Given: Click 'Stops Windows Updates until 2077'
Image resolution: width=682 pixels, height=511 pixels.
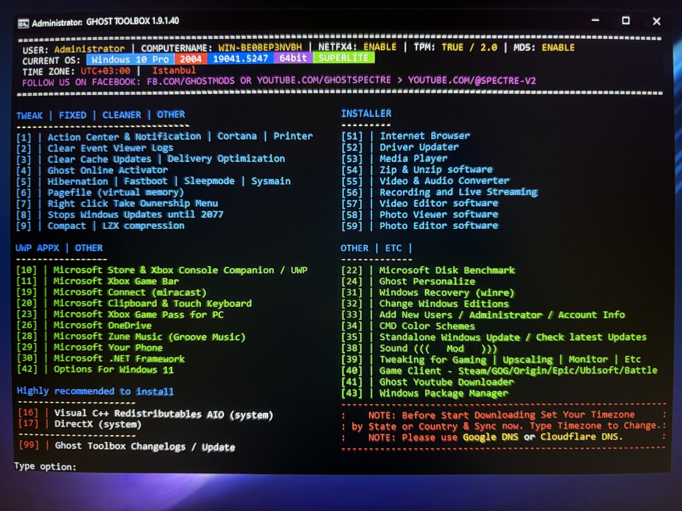Looking at the screenshot, I should [135, 215].
